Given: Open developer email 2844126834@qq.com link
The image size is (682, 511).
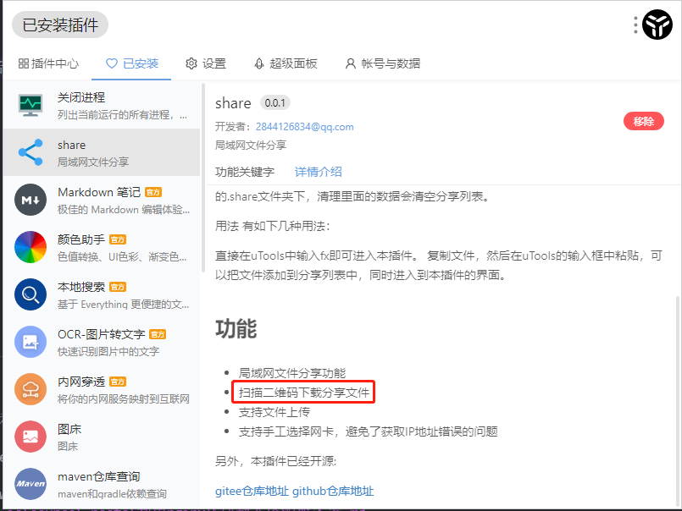Looking at the screenshot, I should click(x=304, y=127).
